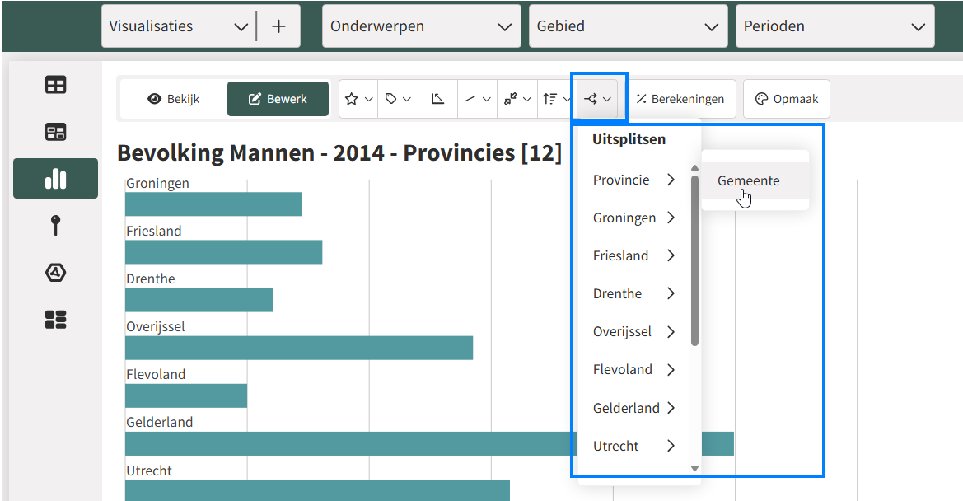Click the axis scale toolbar icon
The height and width of the screenshot is (501, 963).
click(437, 98)
